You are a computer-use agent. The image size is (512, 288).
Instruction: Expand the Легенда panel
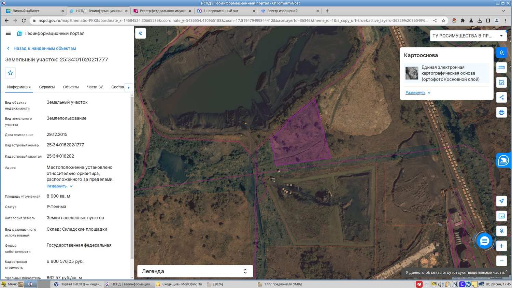point(195,271)
